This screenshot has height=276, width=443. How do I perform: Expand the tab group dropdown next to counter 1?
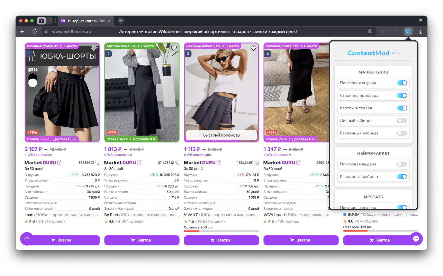50,21
